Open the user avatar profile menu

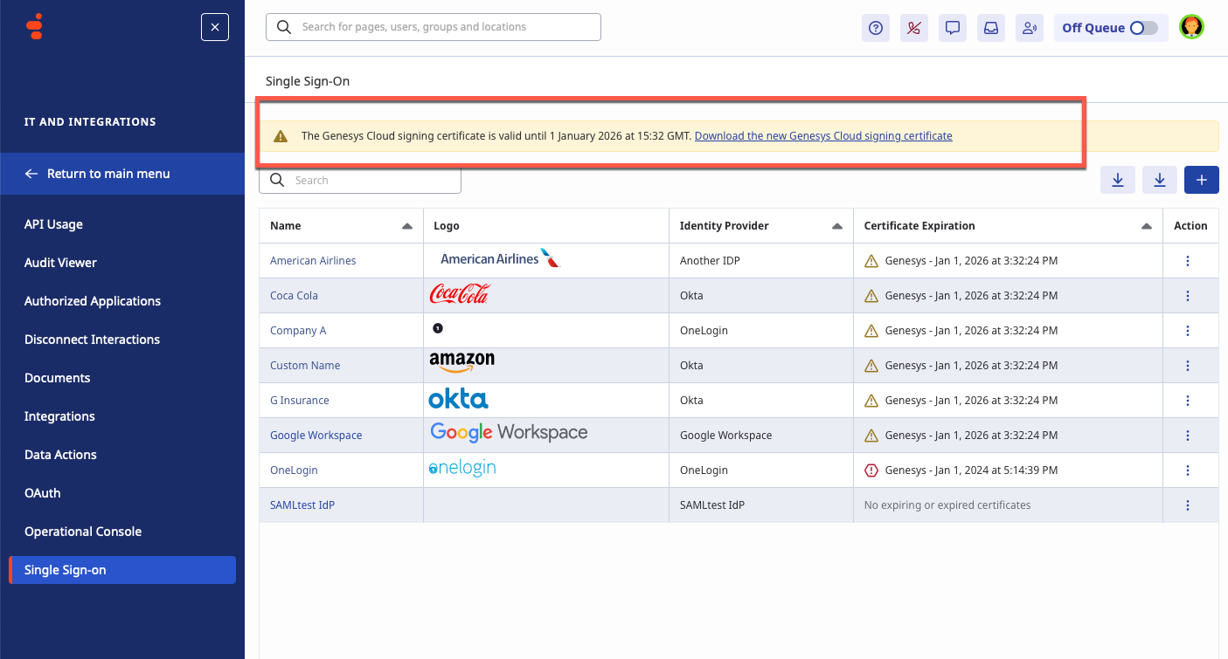click(1190, 27)
